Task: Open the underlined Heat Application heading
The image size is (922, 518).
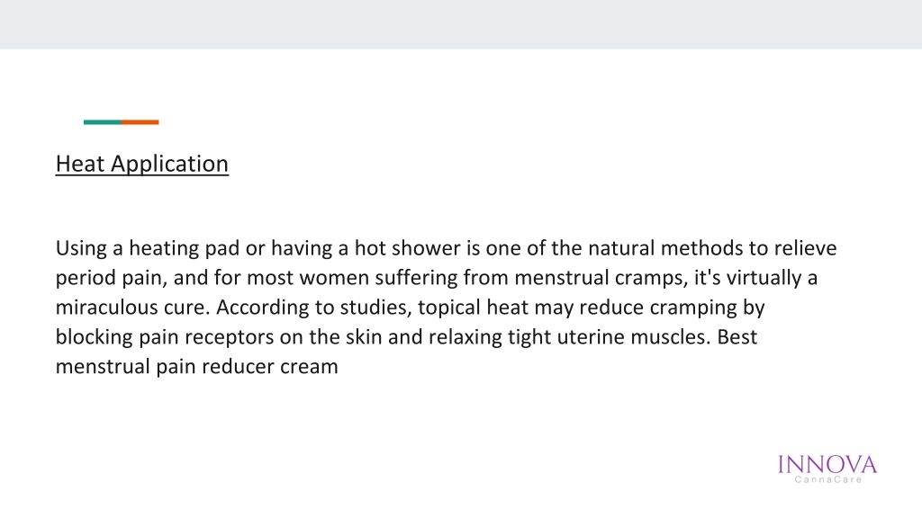Action: click(x=141, y=164)
